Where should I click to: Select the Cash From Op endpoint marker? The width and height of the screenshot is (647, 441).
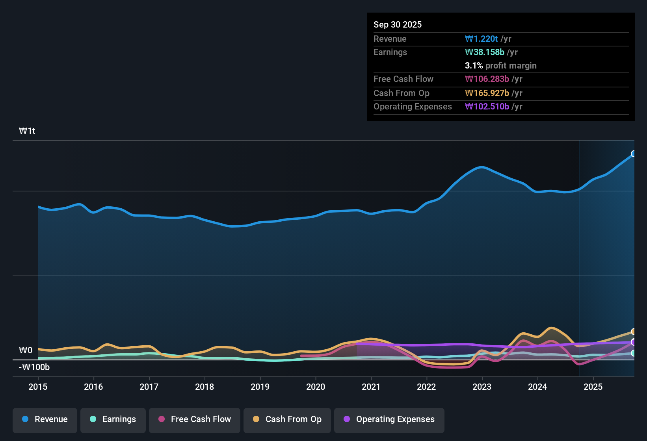pyautogui.click(x=634, y=332)
